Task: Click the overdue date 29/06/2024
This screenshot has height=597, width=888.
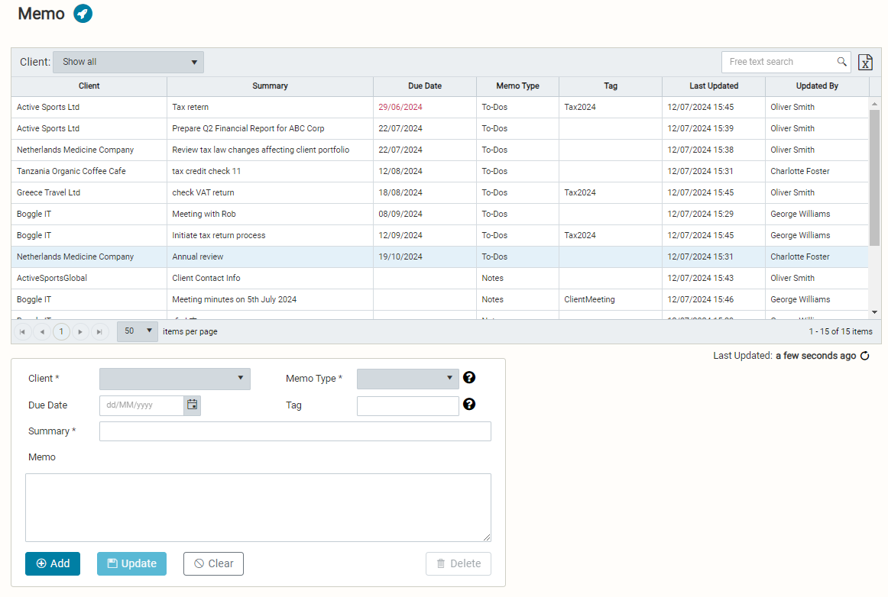Action: pos(400,107)
